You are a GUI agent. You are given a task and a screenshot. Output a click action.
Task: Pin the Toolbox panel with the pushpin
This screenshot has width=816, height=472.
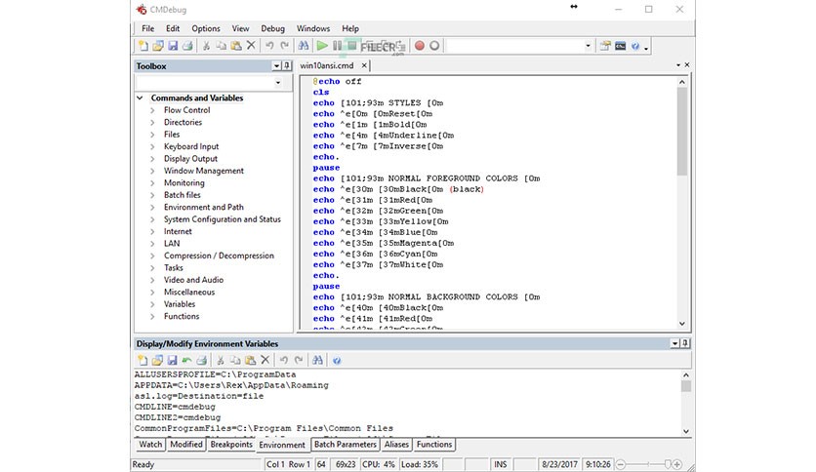[x=287, y=65]
